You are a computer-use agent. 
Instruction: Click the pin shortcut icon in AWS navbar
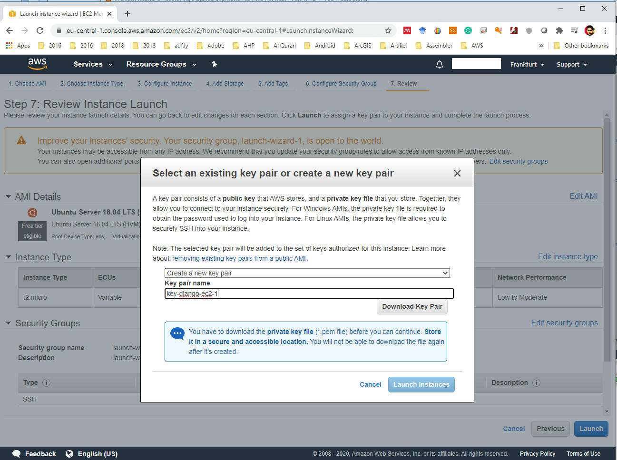pyautogui.click(x=214, y=64)
